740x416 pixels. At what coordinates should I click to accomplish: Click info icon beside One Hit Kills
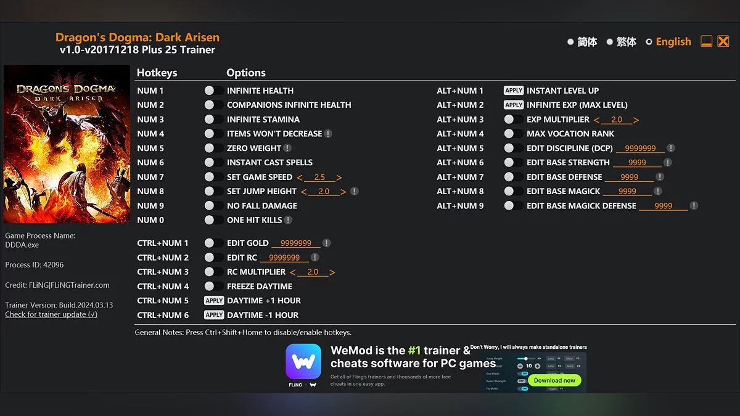tap(288, 220)
